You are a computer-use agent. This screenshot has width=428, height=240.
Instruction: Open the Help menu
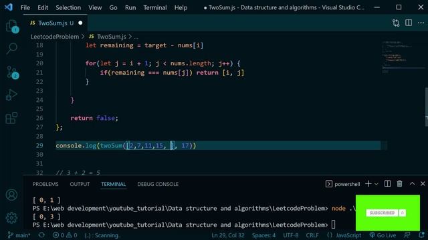[x=181, y=7]
